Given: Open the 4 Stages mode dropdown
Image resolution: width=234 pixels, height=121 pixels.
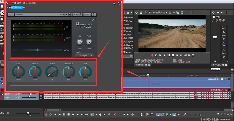Looking at the screenshot, I should click(x=84, y=55).
